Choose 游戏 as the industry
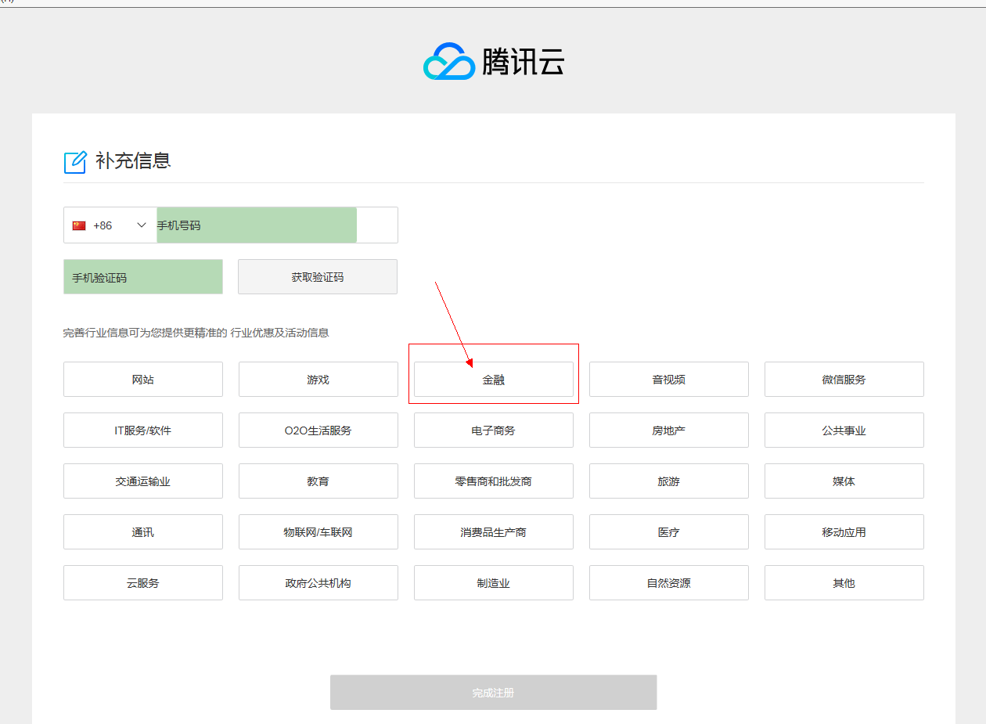This screenshot has height=724, width=986. 318,380
